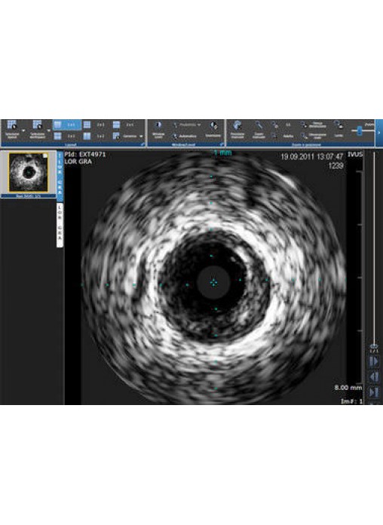
Task: Select the magnifier manual zoom tool
Action: (x=259, y=125)
